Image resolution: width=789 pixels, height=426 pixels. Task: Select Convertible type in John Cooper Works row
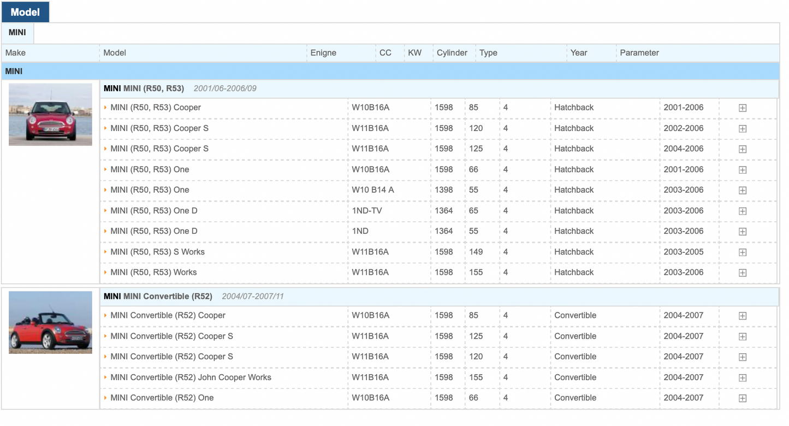[576, 377]
